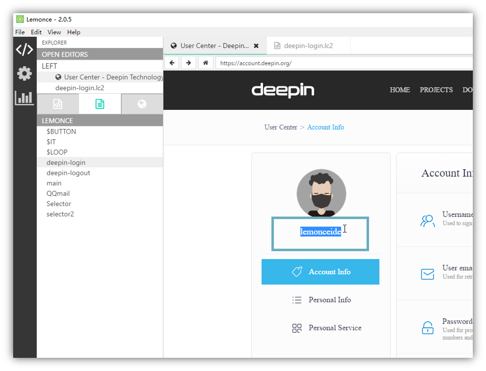The width and height of the screenshot is (486, 371).
Task: Open the settings gear in sidebar
Action: 24,74
